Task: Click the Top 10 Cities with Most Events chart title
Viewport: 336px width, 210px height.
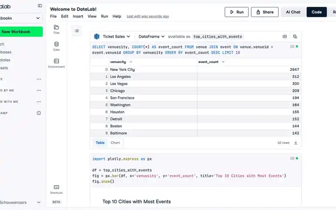Action: (136, 201)
